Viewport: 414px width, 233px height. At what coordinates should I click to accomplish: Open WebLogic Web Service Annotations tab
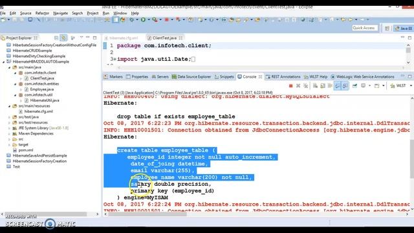click(362, 76)
